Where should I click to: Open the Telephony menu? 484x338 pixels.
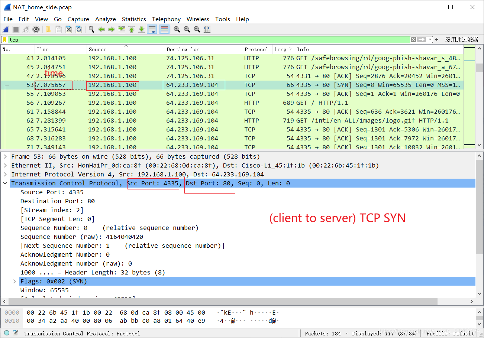coord(166,19)
